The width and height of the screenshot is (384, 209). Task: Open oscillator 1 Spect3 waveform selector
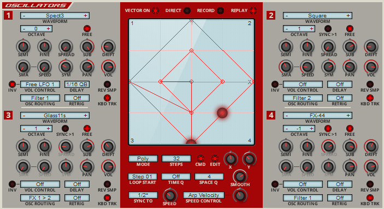pos(55,16)
